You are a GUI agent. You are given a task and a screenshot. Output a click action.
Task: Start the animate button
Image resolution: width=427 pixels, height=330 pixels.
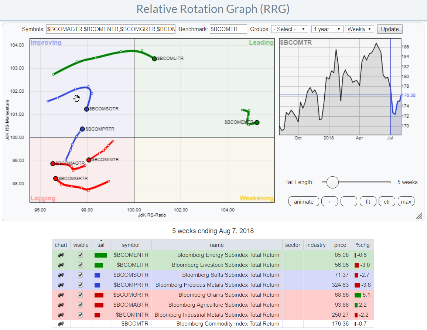[304, 202]
